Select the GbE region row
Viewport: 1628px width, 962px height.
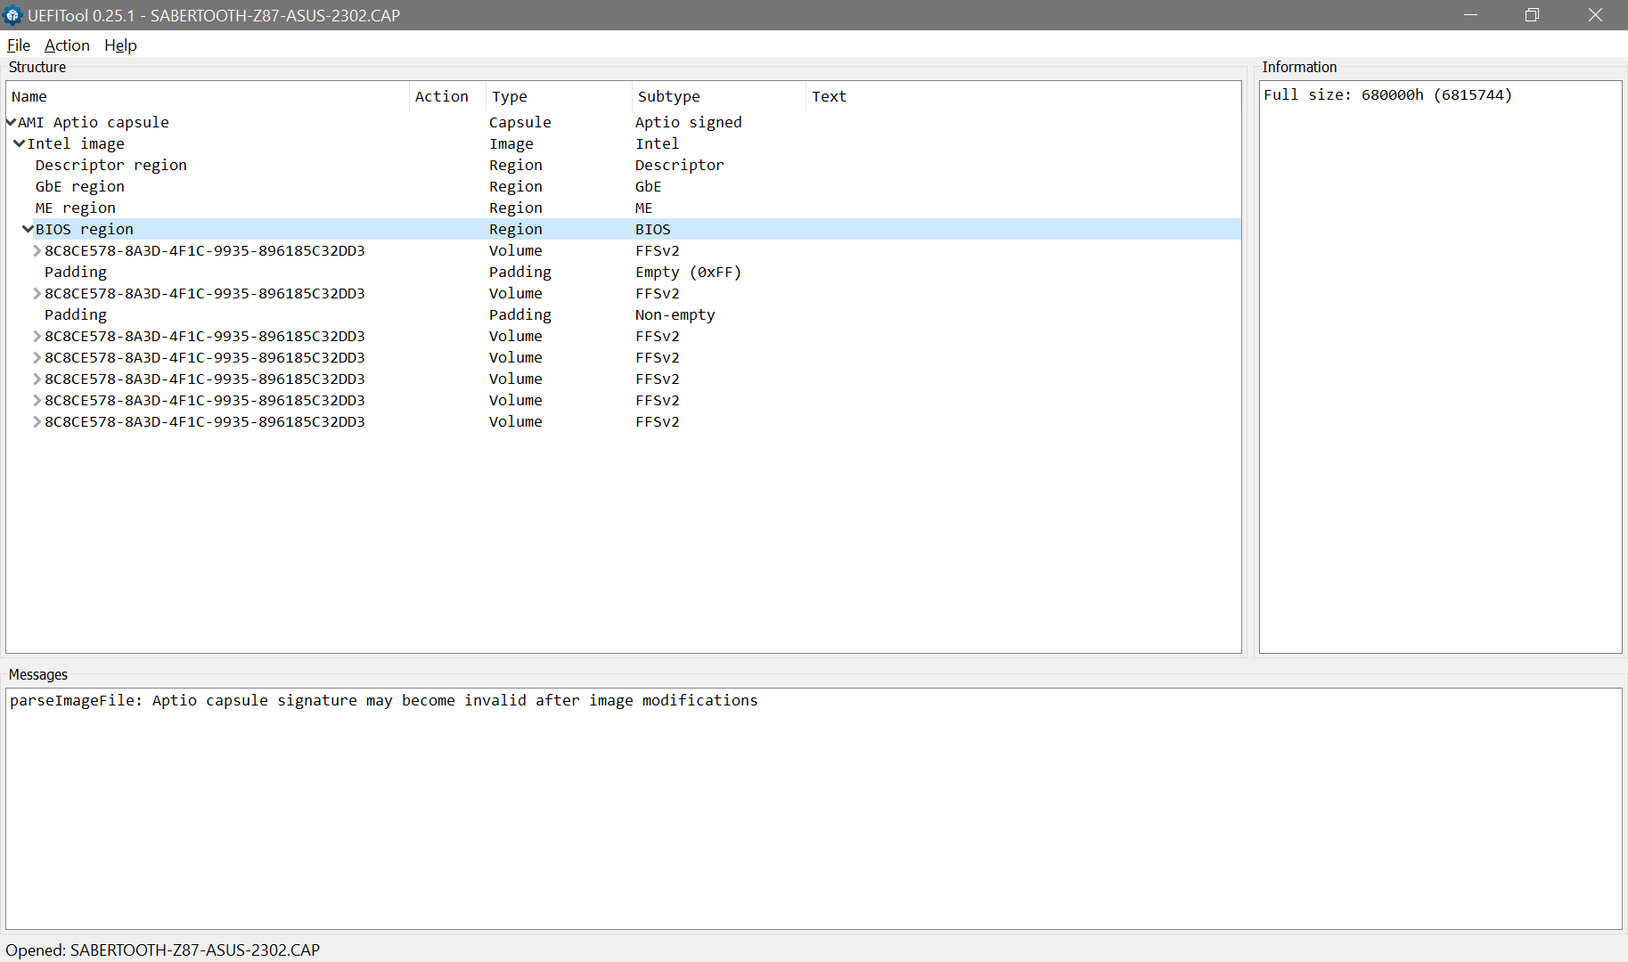tap(623, 186)
